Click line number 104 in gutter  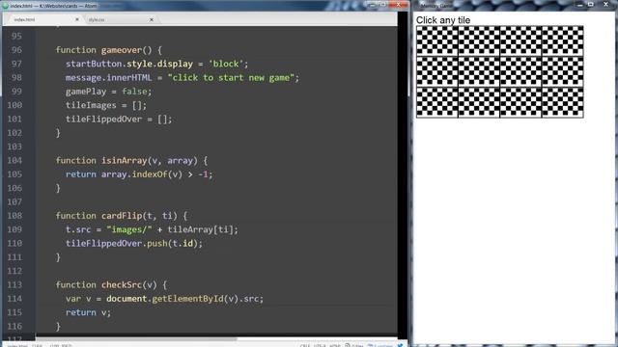click(14, 161)
